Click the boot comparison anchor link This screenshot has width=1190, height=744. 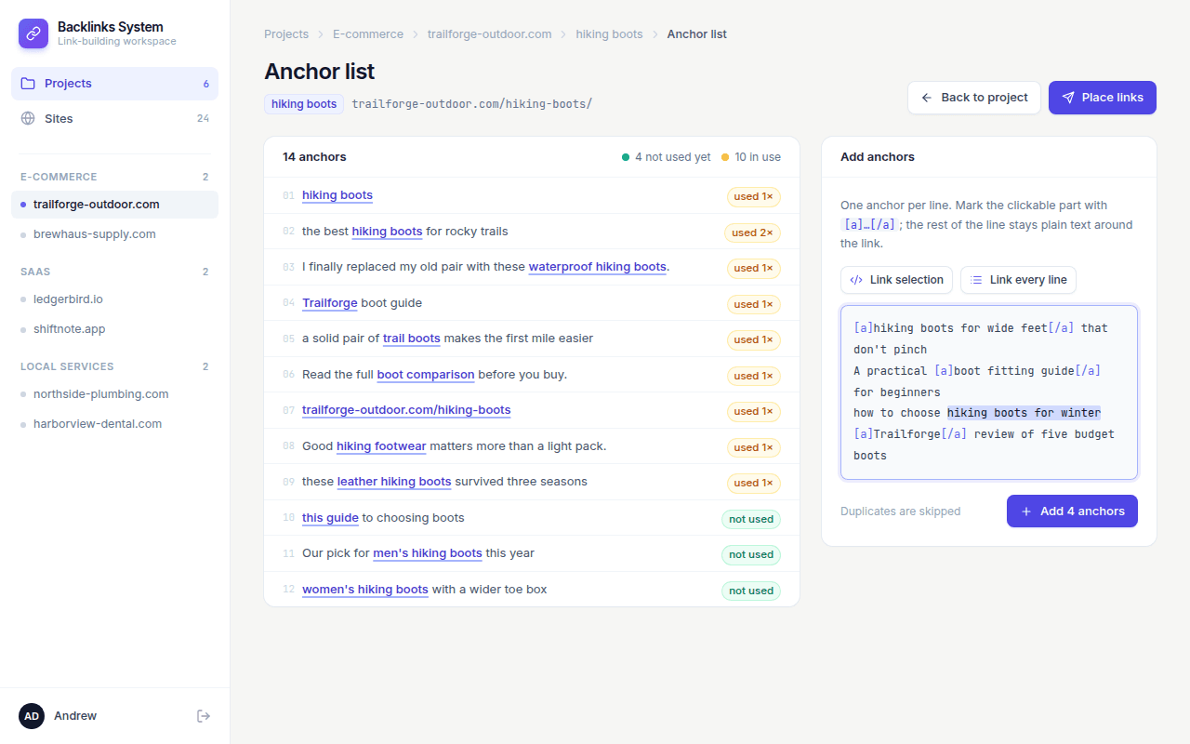tap(426, 375)
